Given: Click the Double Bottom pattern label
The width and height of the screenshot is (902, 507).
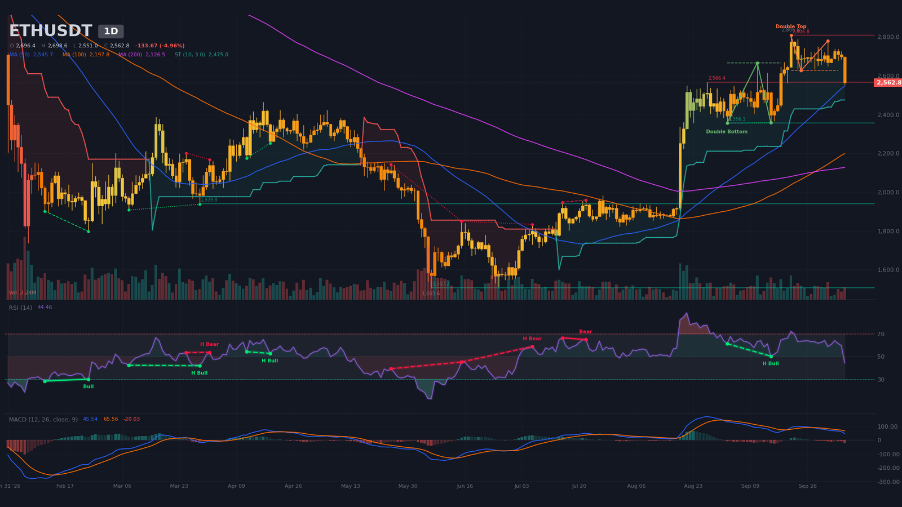Looking at the screenshot, I should 727,132.
